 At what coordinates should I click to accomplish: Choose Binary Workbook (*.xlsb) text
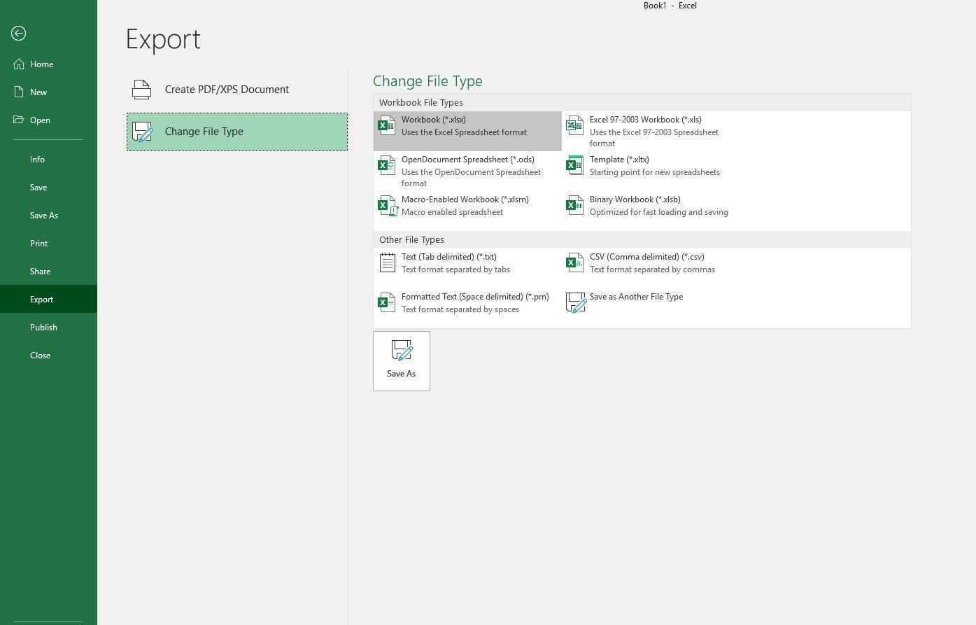[x=635, y=199]
